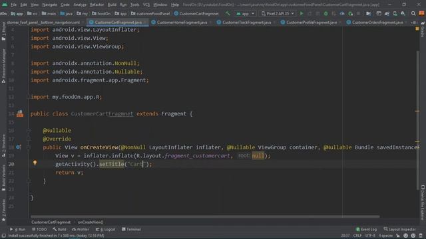Click the user avatar icon at the toolbar's right end
The width and height of the screenshot is (426, 239).
(x=421, y=13)
